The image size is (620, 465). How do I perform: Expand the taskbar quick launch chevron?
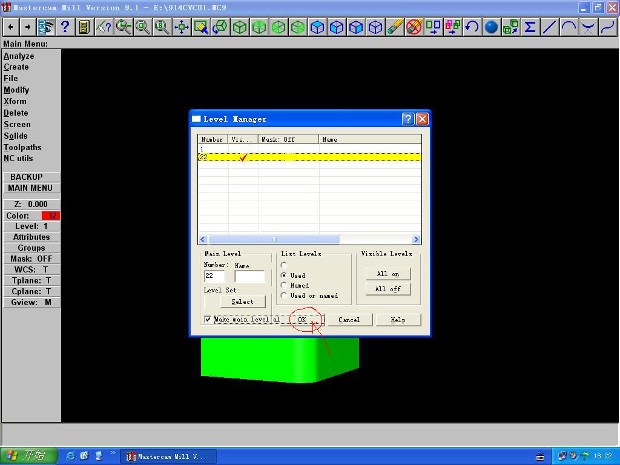[113, 453]
